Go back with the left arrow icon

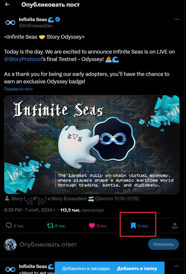coord(7,5)
